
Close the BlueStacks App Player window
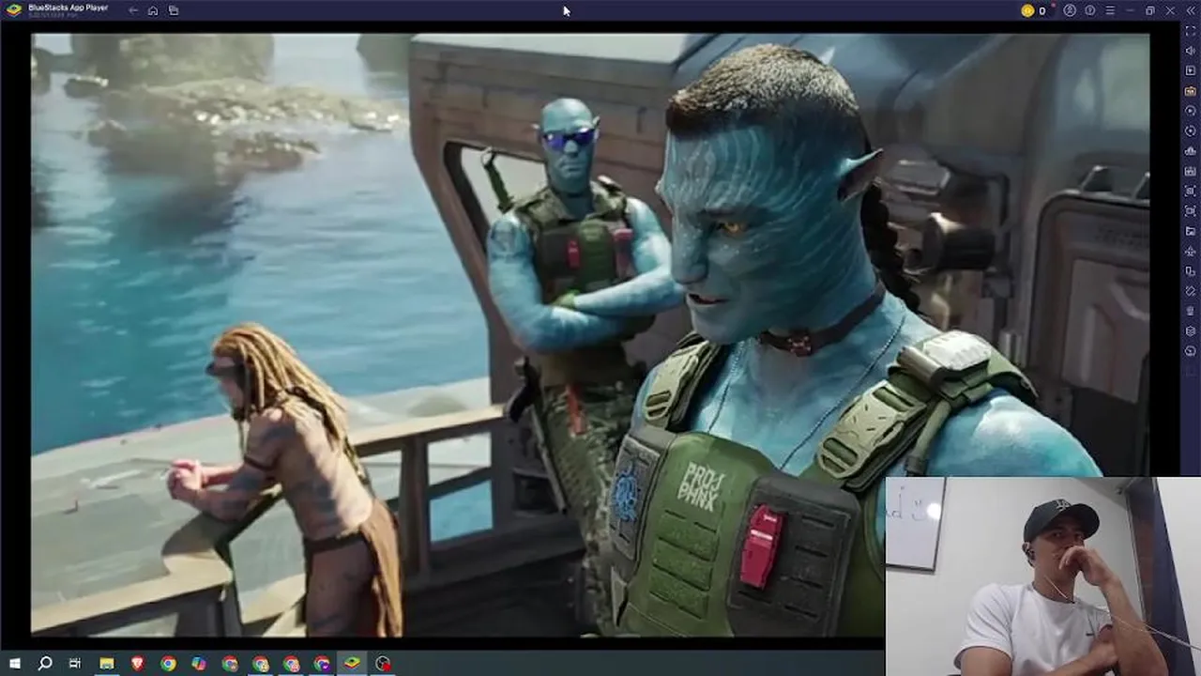[1170, 10]
